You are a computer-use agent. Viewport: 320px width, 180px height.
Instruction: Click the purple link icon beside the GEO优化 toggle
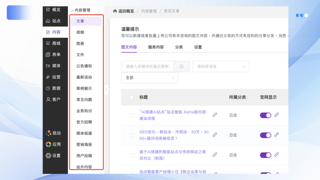point(276,135)
